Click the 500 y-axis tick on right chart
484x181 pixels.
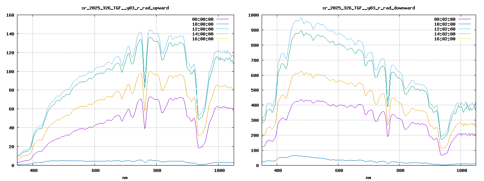click(253, 90)
